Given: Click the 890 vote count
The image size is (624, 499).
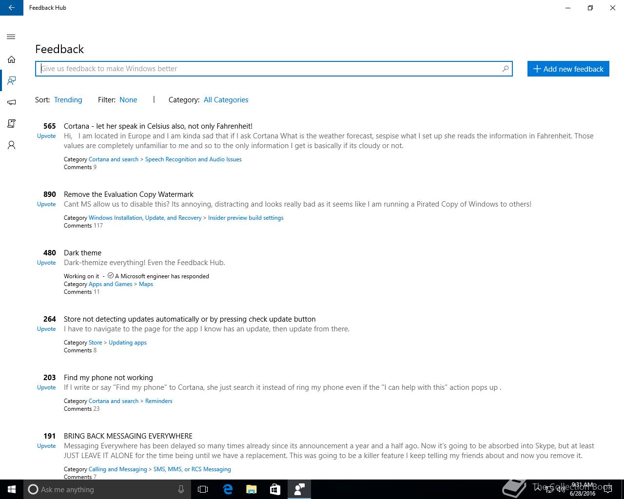Looking at the screenshot, I should 50,194.
